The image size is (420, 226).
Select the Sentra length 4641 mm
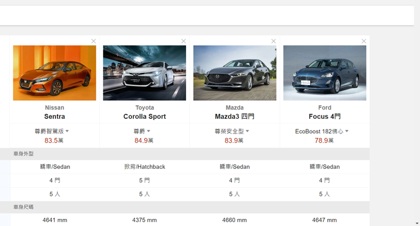tap(55, 220)
